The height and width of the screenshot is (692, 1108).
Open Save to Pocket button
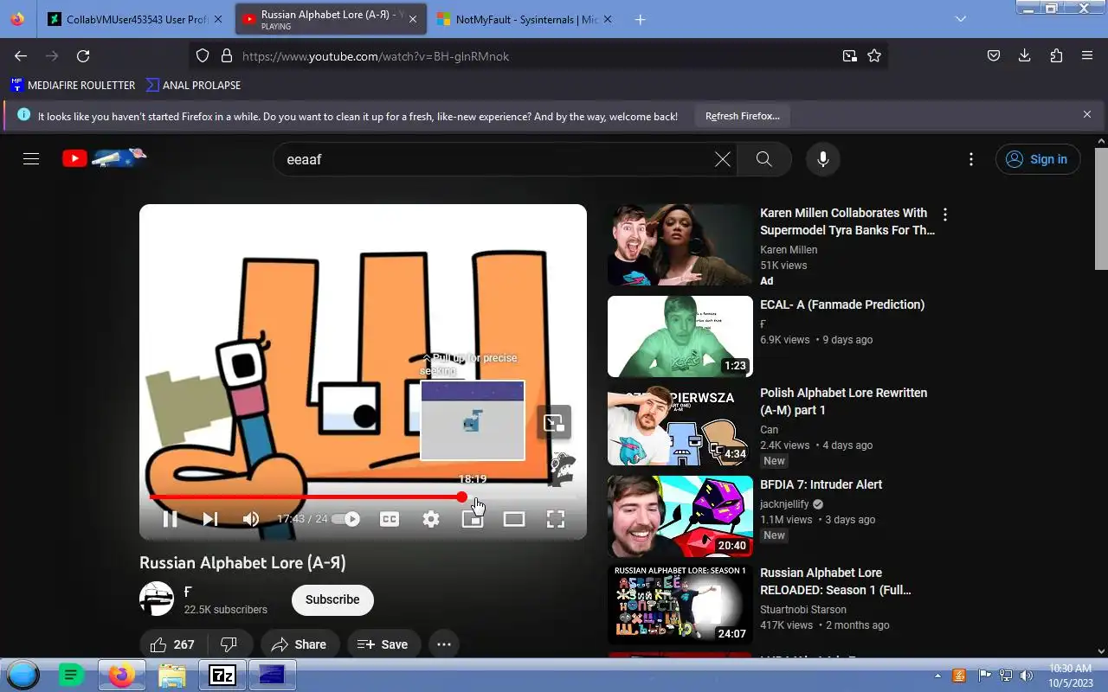tap(994, 55)
